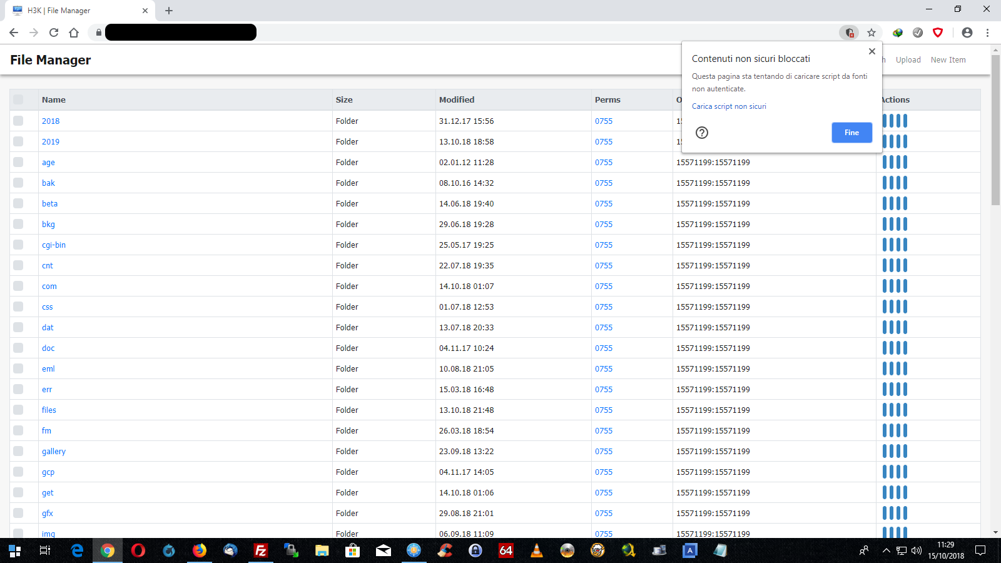Select the checkbox next to the 2018 folder

pos(18,121)
